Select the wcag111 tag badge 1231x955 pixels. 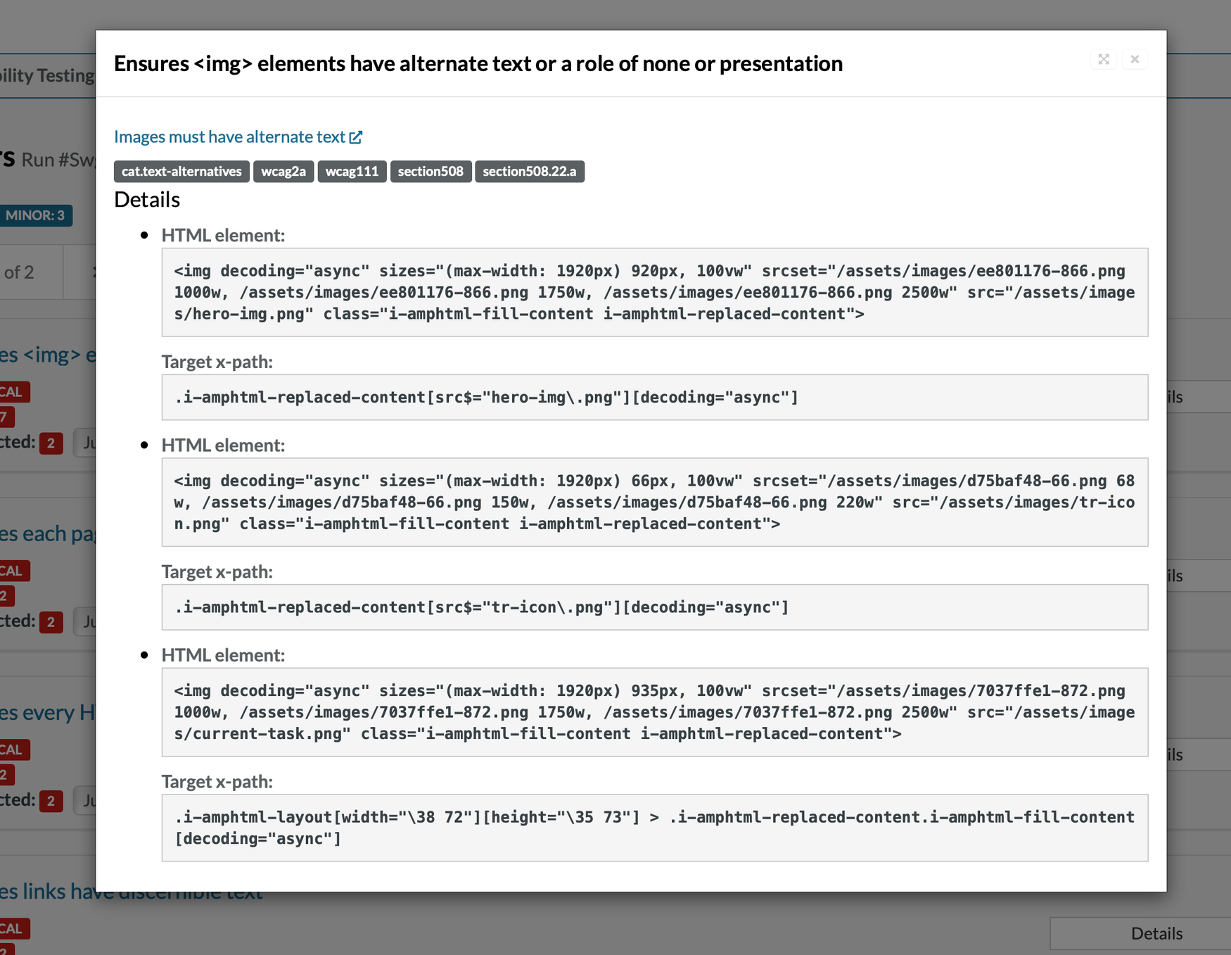pos(352,171)
